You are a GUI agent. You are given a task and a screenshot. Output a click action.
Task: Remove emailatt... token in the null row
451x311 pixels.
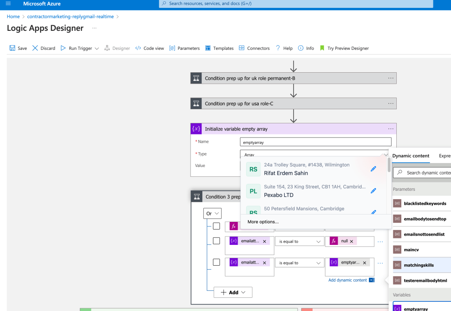265,241
